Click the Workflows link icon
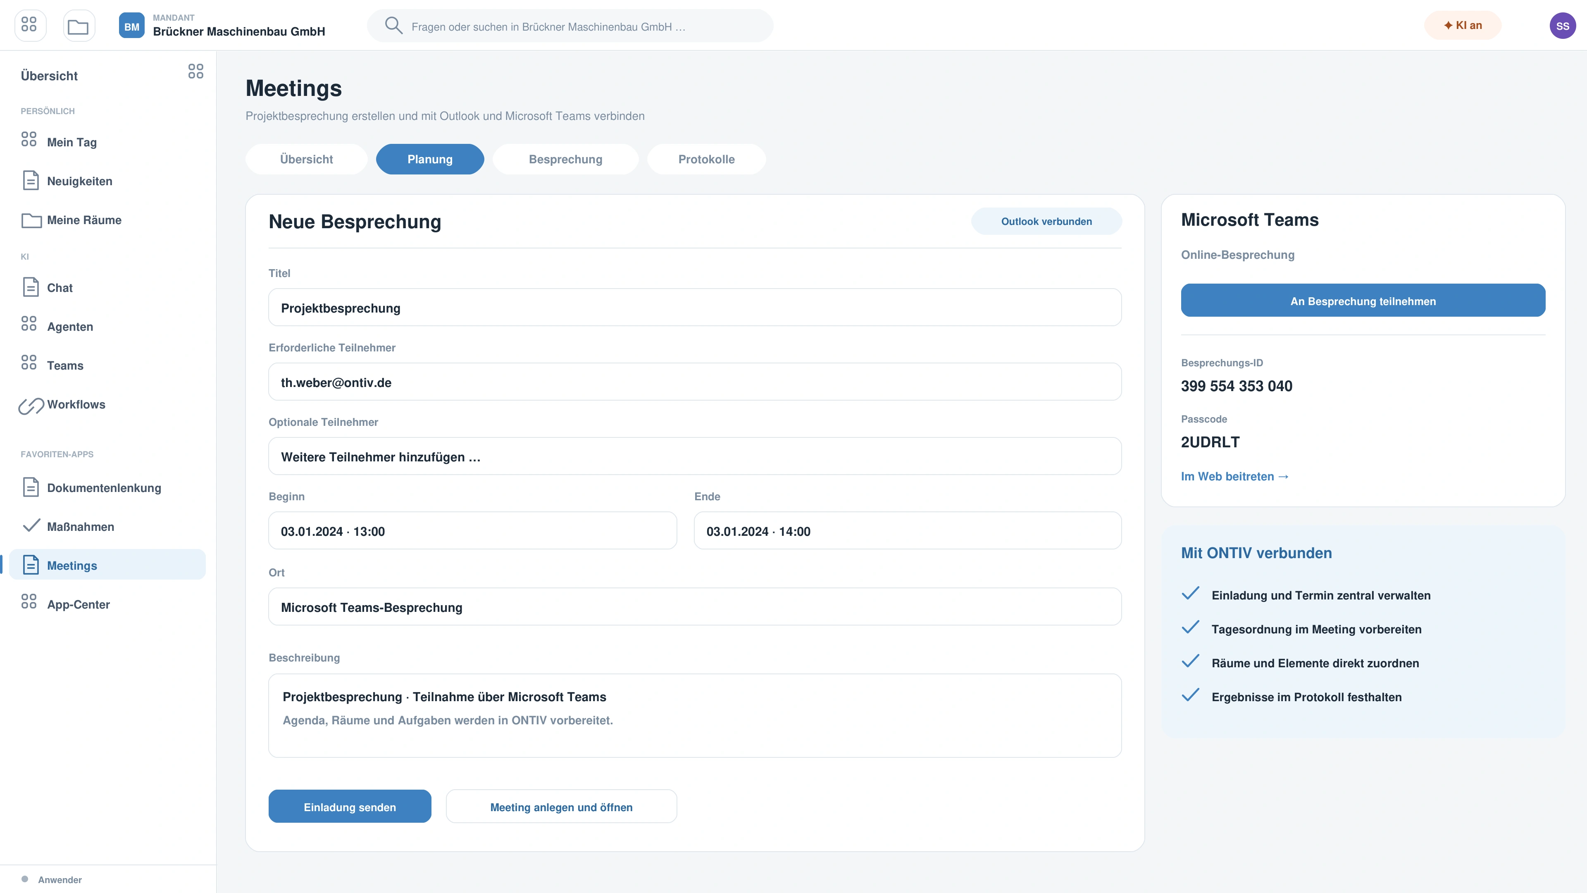This screenshot has width=1587, height=893. click(31, 406)
